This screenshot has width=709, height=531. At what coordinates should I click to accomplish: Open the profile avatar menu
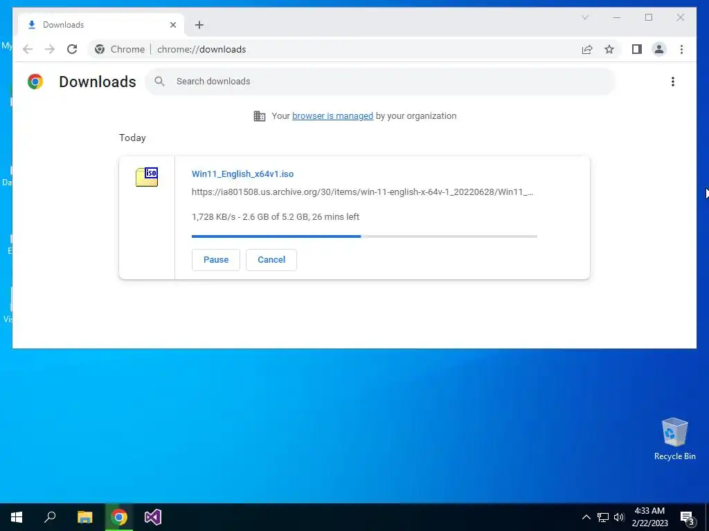659,49
